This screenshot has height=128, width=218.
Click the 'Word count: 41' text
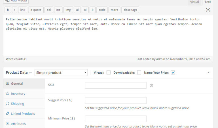pos(16,59)
